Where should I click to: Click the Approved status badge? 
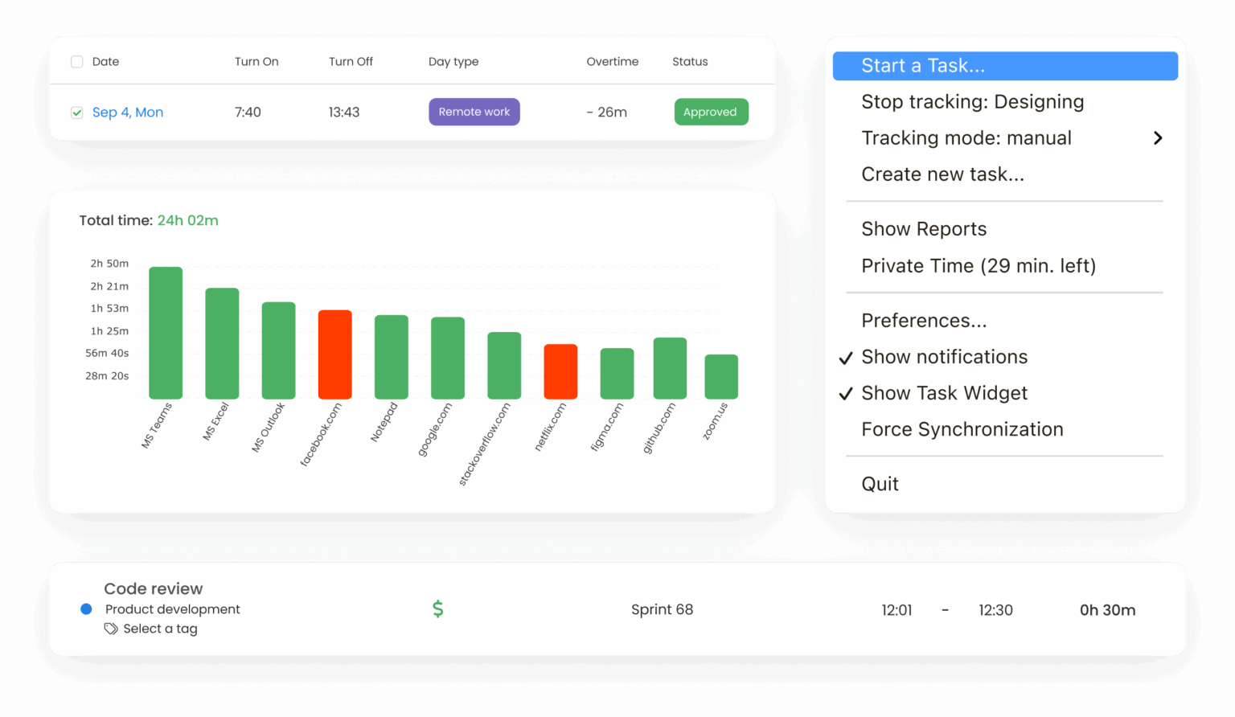711,112
